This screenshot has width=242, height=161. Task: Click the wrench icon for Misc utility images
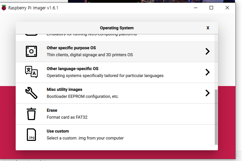click(x=31, y=93)
